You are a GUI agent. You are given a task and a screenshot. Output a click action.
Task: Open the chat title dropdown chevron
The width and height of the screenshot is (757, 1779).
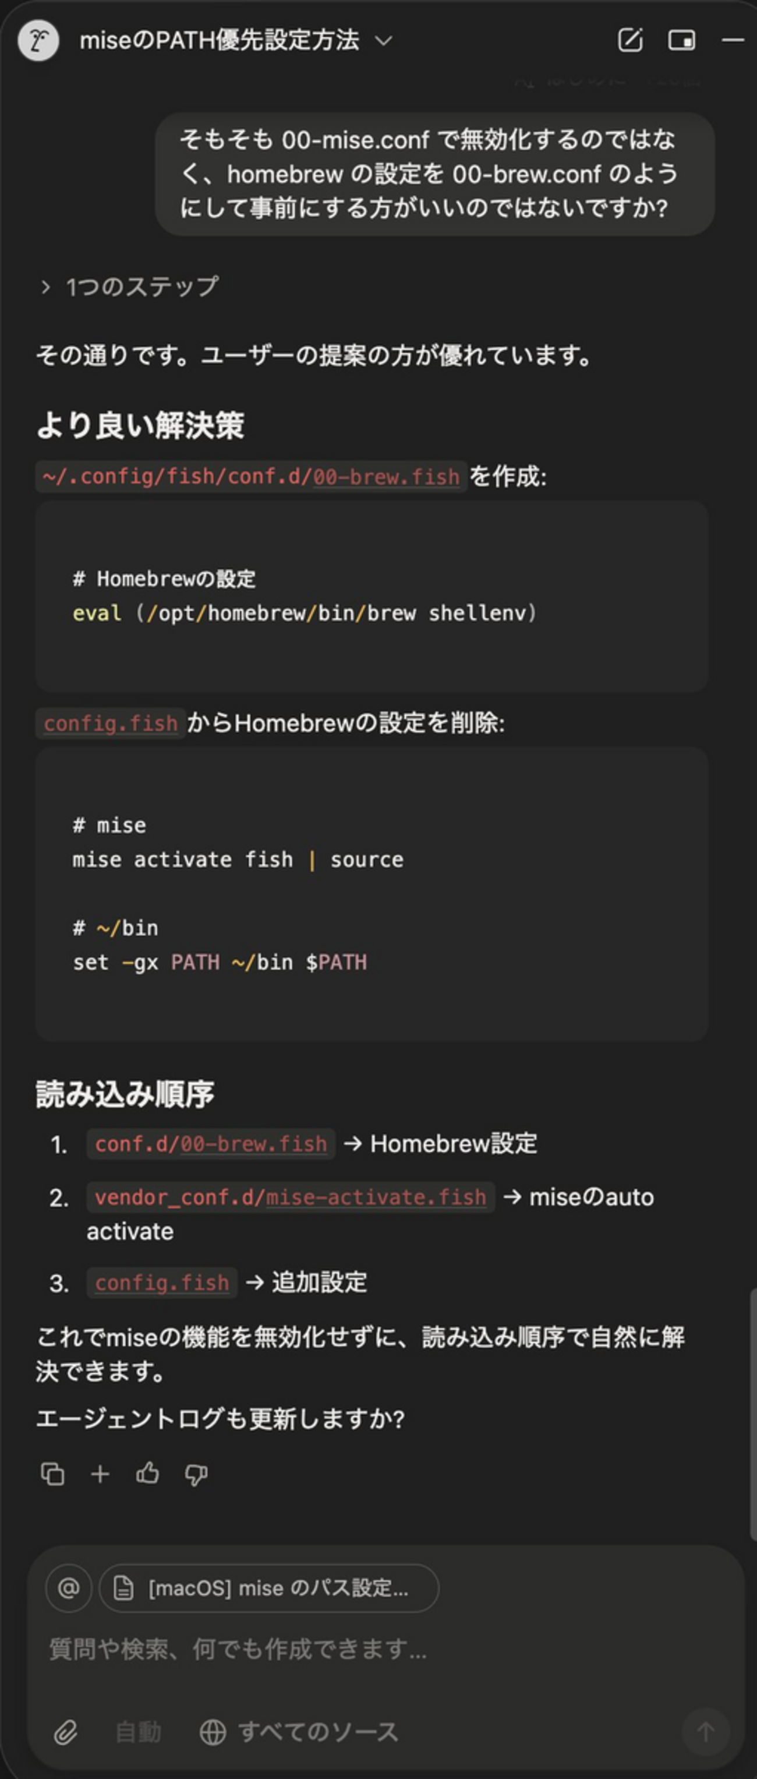click(x=384, y=41)
